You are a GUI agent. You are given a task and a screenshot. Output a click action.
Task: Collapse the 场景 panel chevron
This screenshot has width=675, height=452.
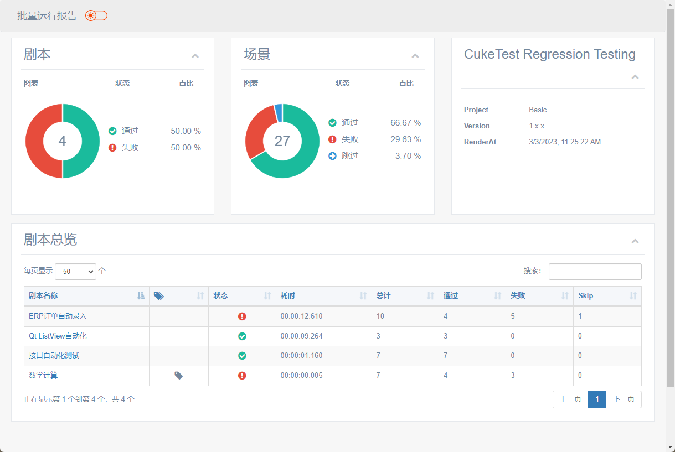(415, 56)
